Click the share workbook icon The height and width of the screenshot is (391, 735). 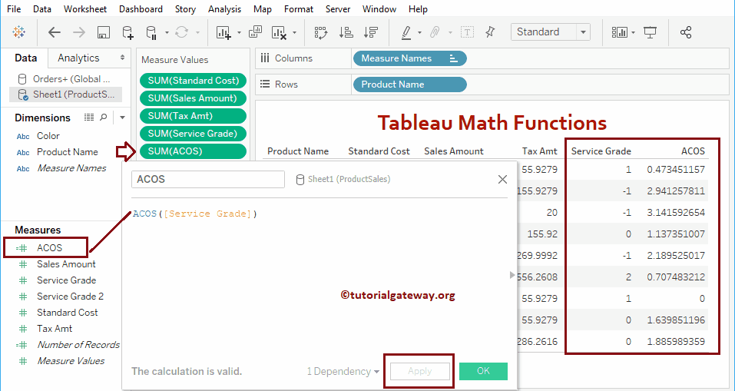click(686, 32)
